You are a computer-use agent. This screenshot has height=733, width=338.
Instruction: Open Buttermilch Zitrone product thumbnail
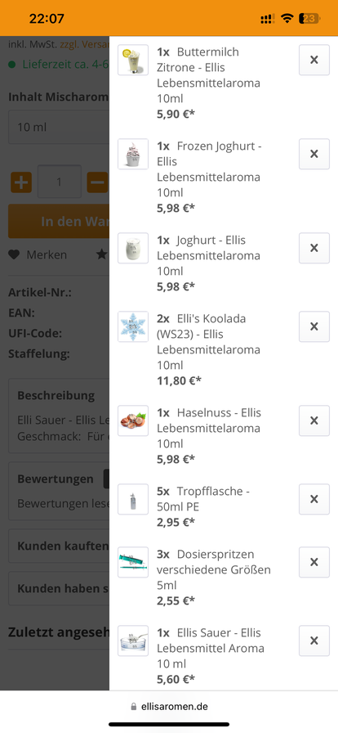click(x=133, y=60)
